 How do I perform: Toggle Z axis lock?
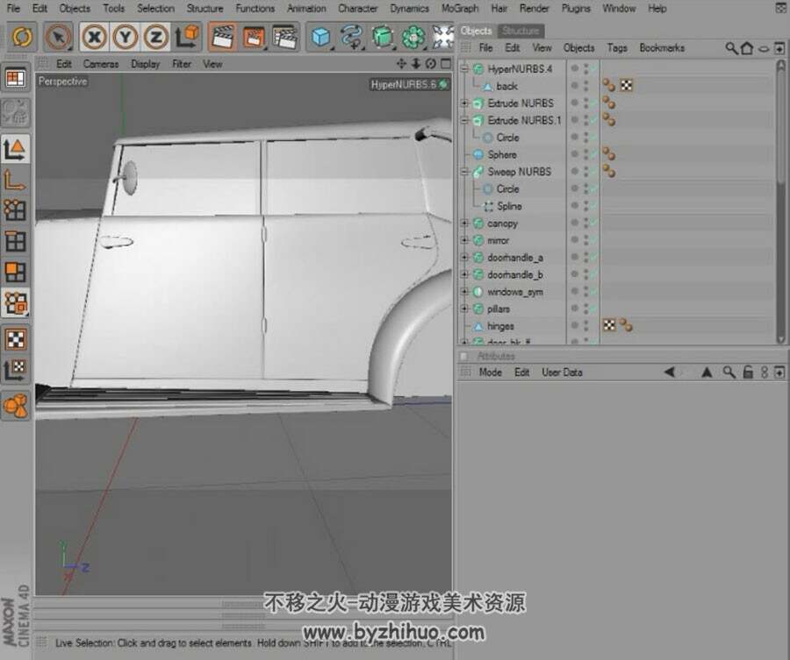(x=156, y=37)
